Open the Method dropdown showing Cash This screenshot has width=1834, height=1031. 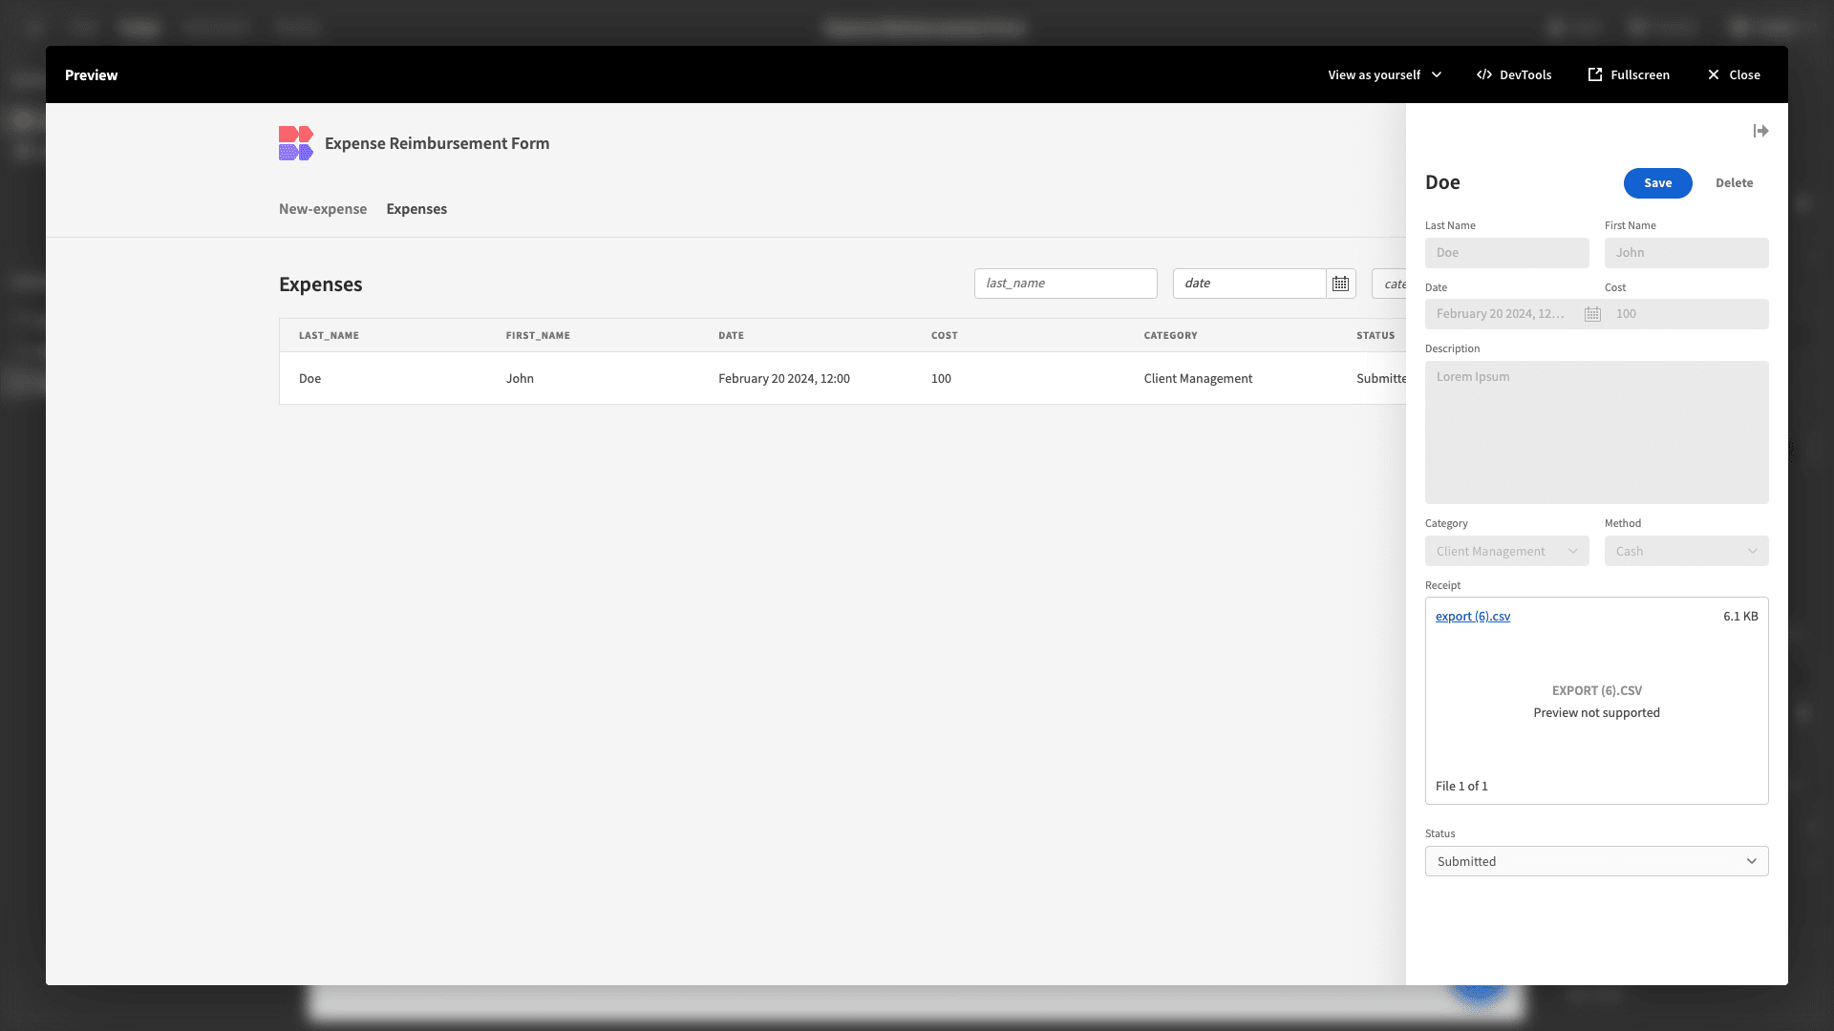pyautogui.click(x=1686, y=551)
